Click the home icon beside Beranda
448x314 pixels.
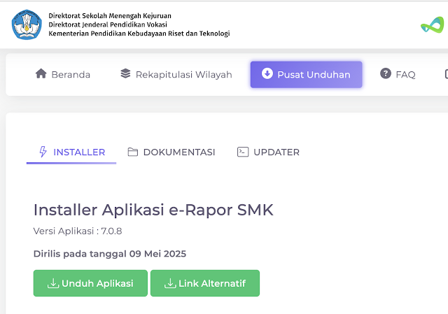(x=41, y=73)
